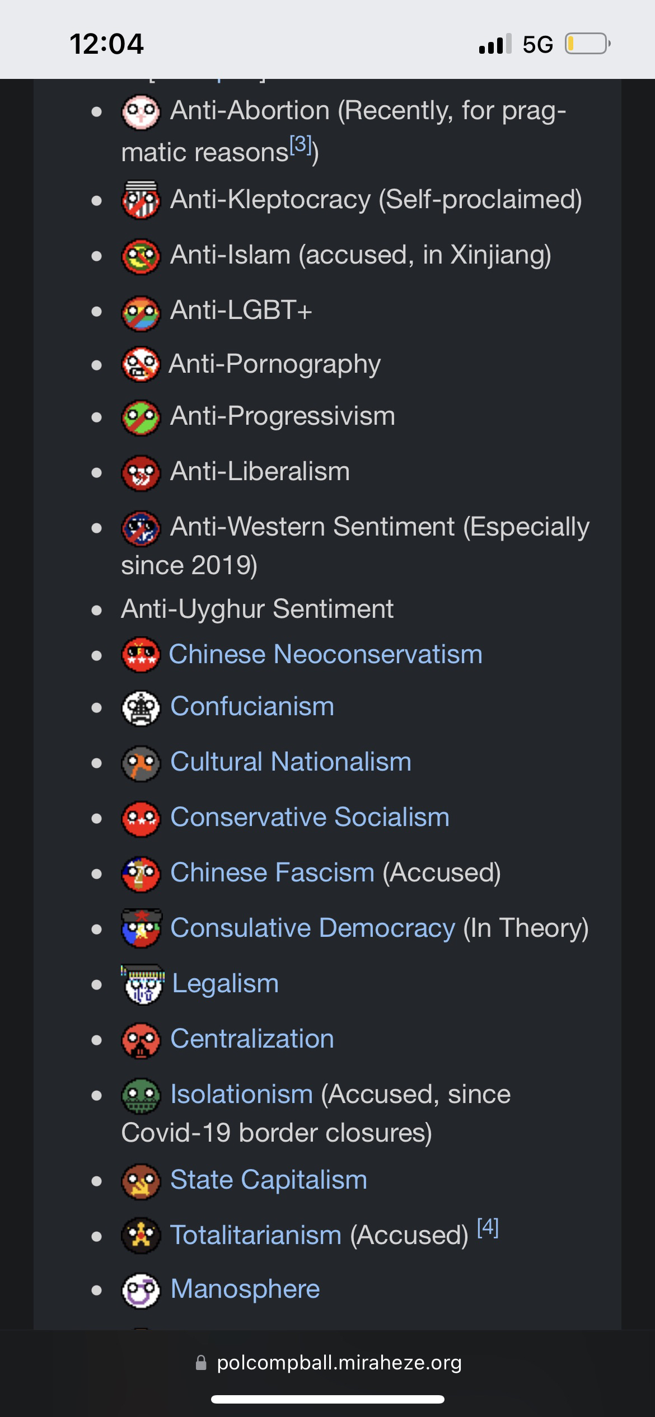The height and width of the screenshot is (1417, 655).
Task: Open the Chinese Fascism link
Action: pos(272,872)
